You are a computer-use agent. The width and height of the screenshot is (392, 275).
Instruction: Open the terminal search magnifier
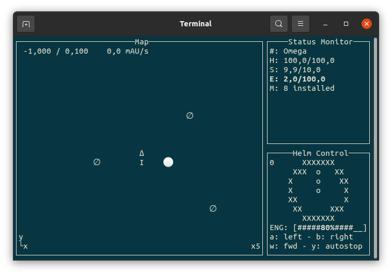[279, 24]
